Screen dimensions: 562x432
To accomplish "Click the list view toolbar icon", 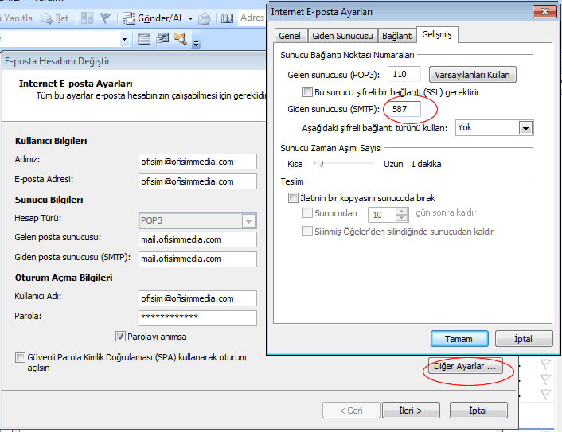I will point(144,39).
